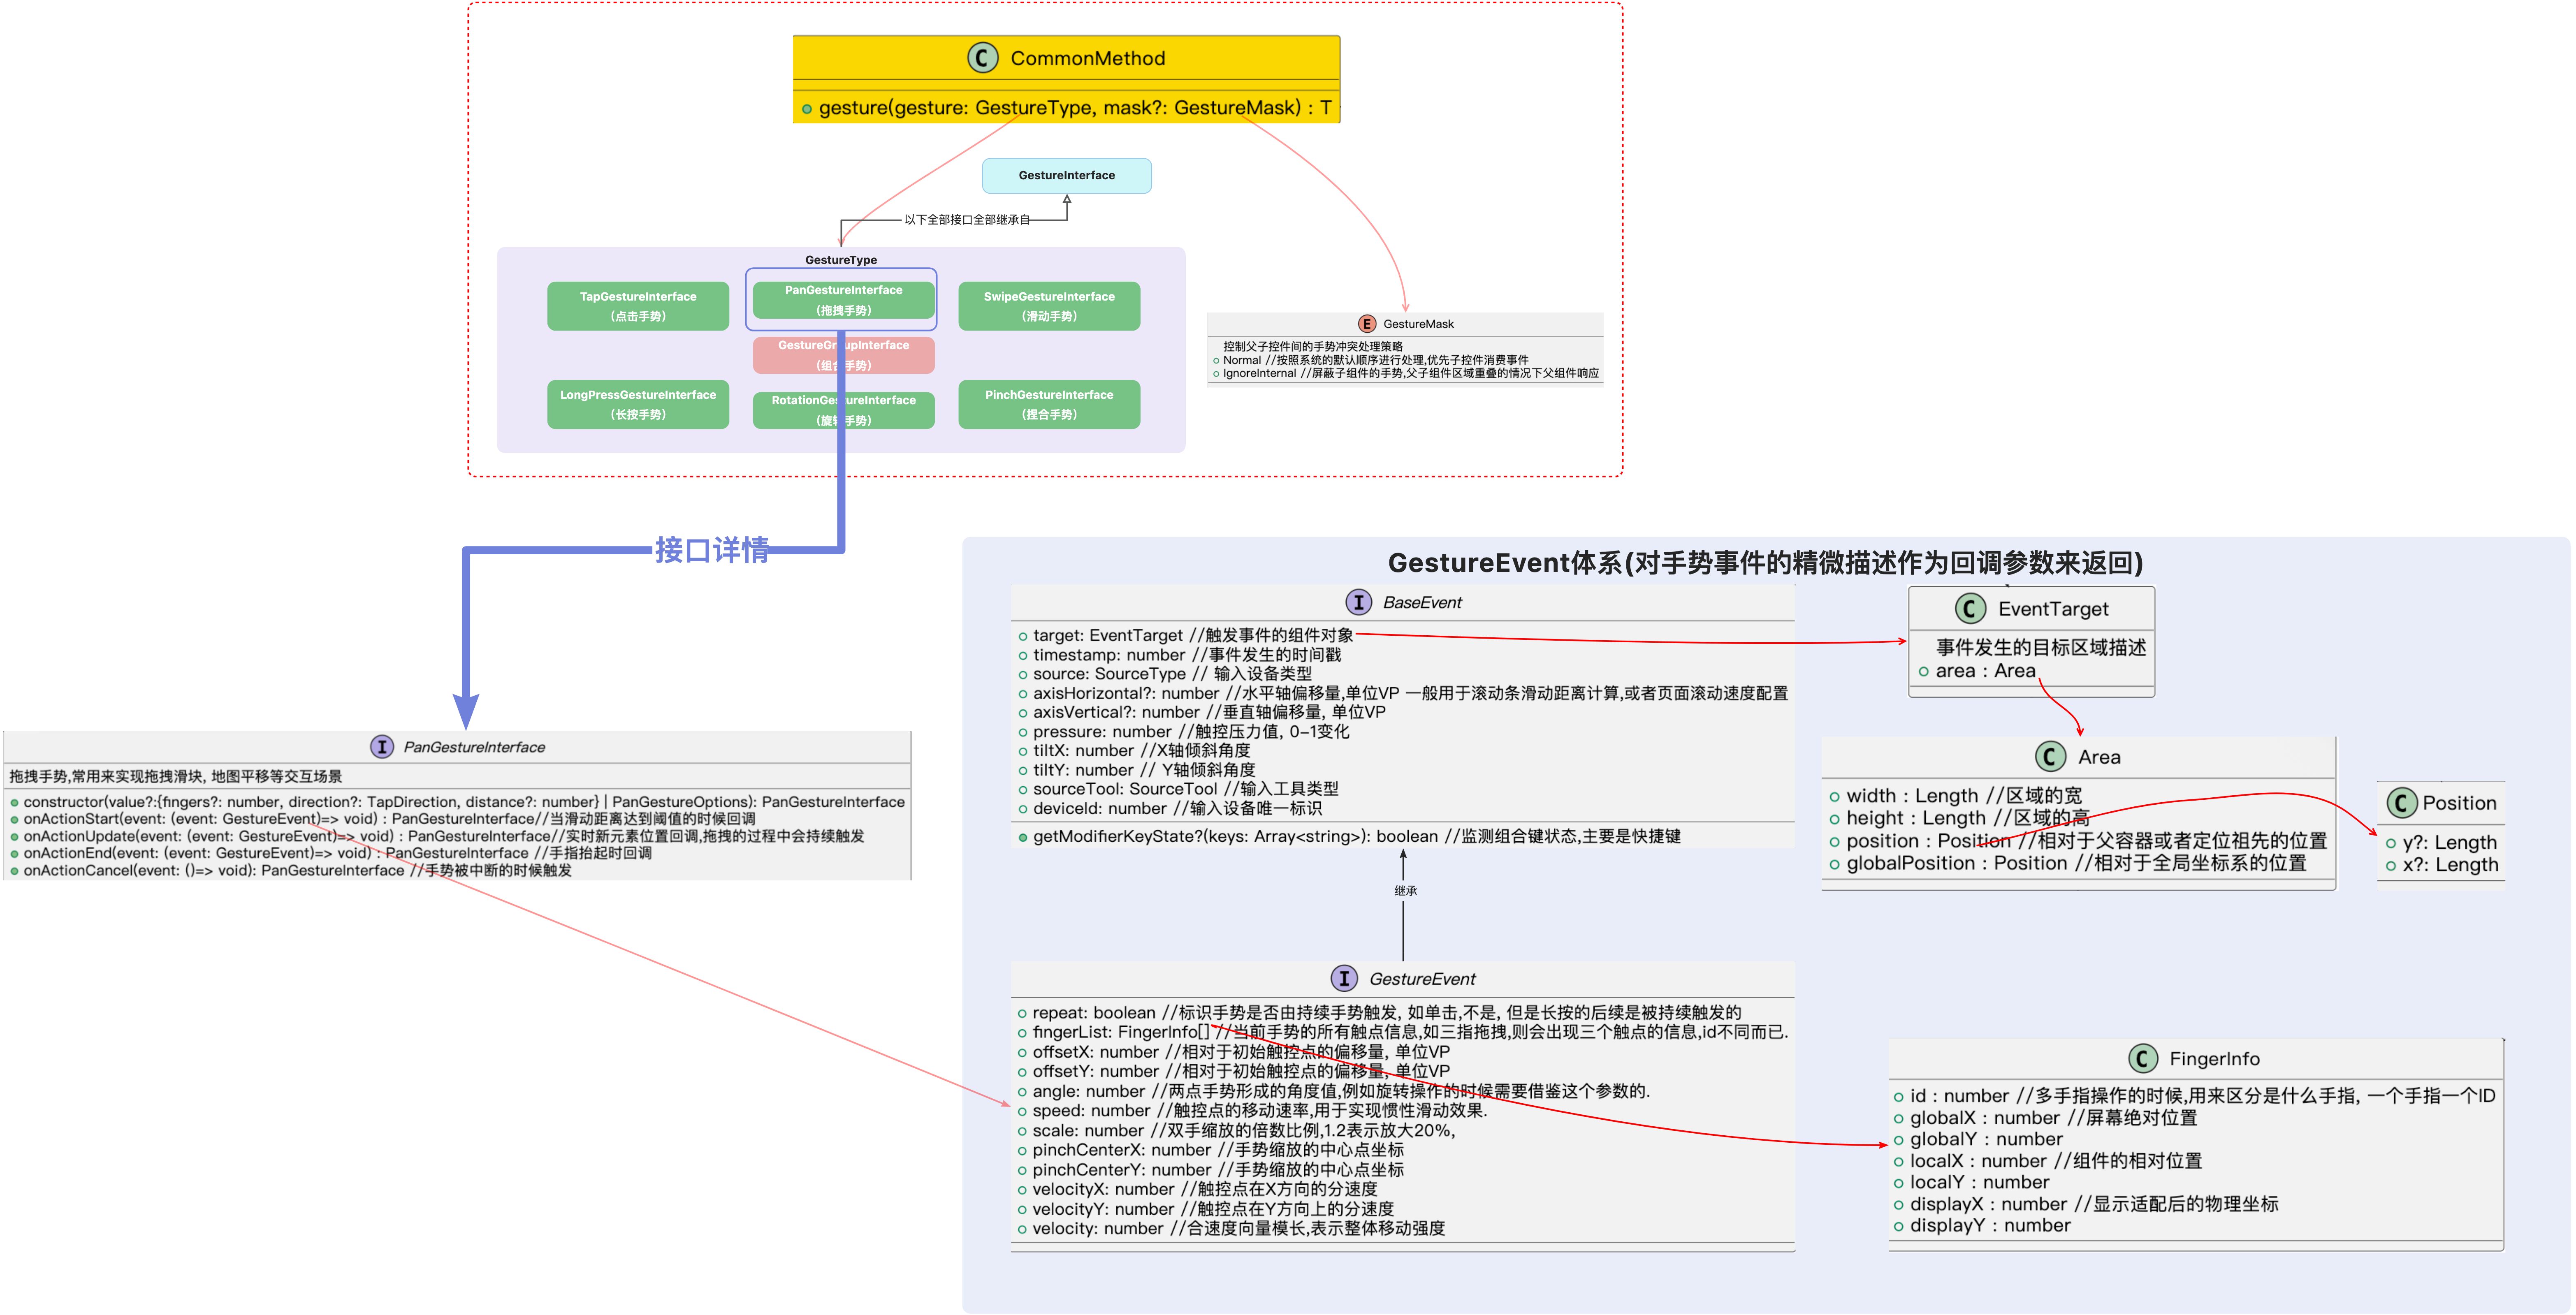Click the Position class C icon
2576x1315 pixels.
(x=2402, y=803)
